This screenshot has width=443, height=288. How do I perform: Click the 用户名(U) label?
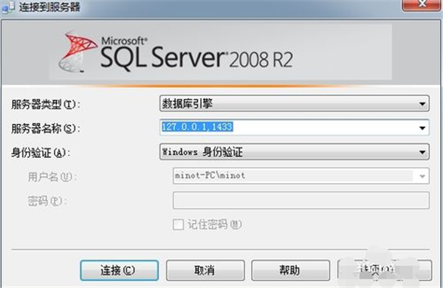tap(52, 177)
